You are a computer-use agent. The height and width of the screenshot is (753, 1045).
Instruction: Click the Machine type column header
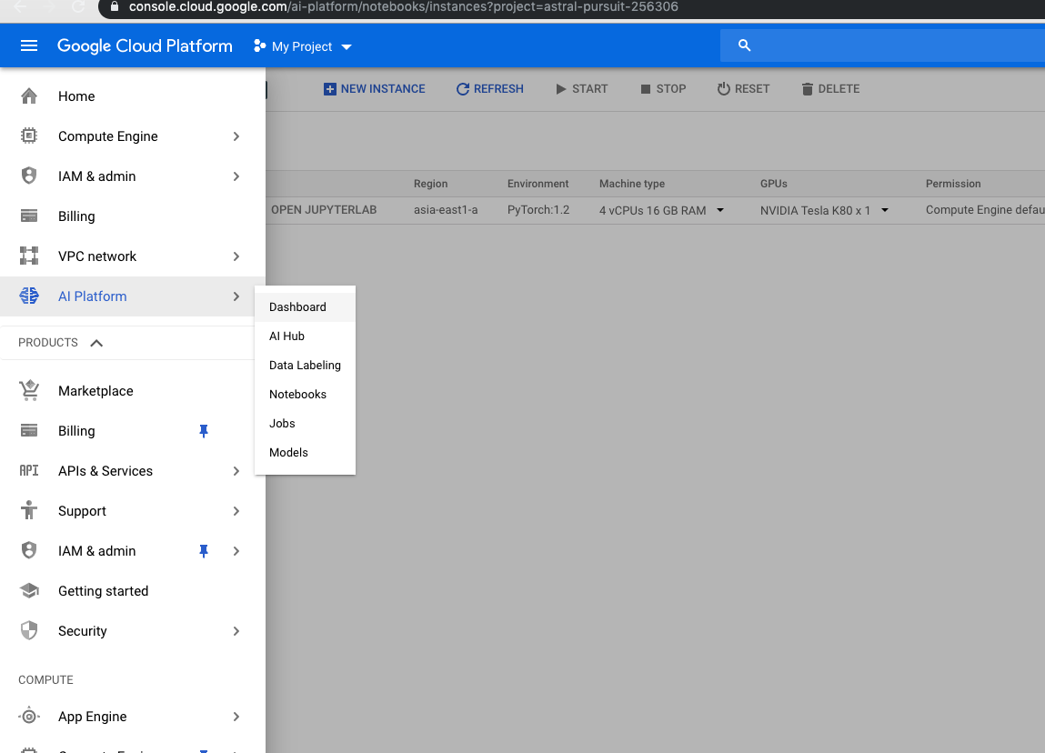[x=632, y=184]
